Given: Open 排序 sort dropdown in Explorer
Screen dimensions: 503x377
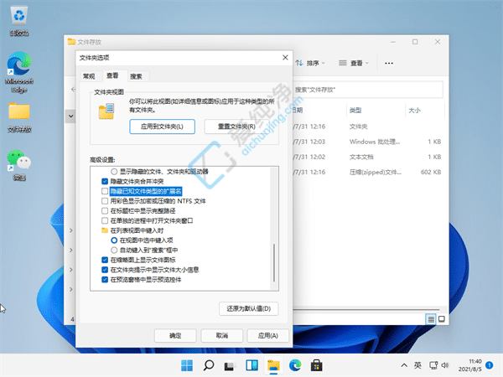Looking at the screenshot, I should click(x=310, y=63).
